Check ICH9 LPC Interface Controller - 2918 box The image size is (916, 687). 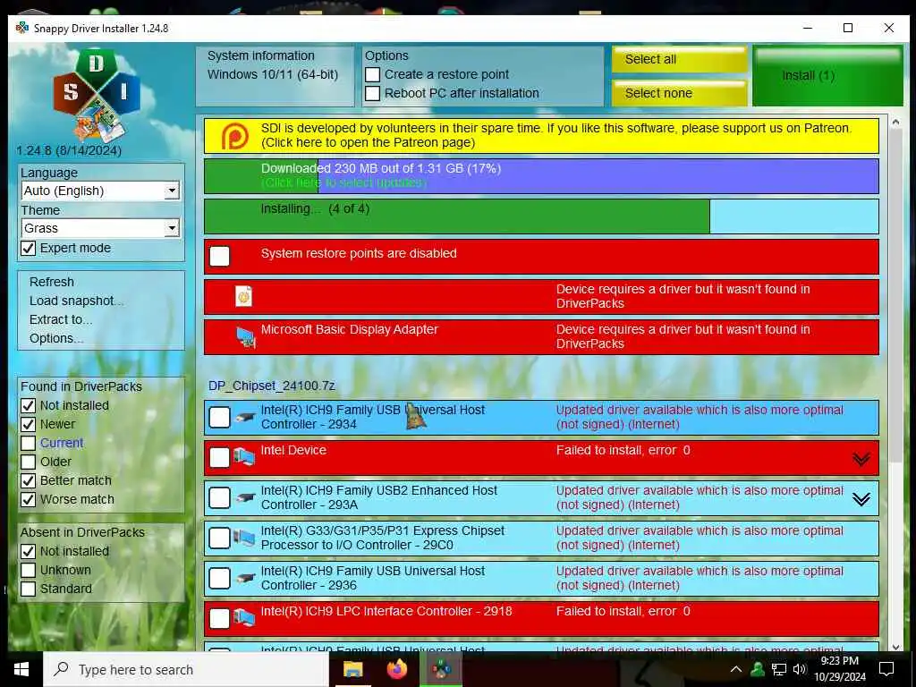(x=220, y=619)
